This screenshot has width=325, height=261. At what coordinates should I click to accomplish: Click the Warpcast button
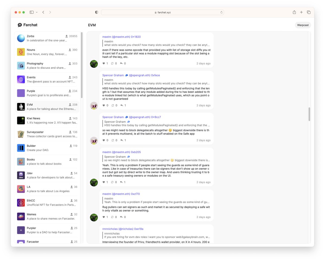303,25
